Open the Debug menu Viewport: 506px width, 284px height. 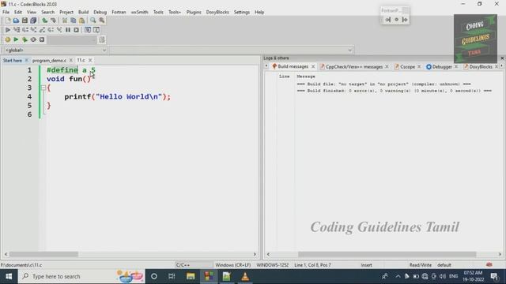100,12
